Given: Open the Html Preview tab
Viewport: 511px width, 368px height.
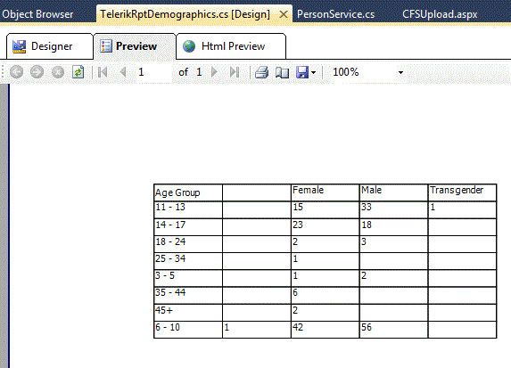Looking at the screenshot, I should click(x=231, y=46).
